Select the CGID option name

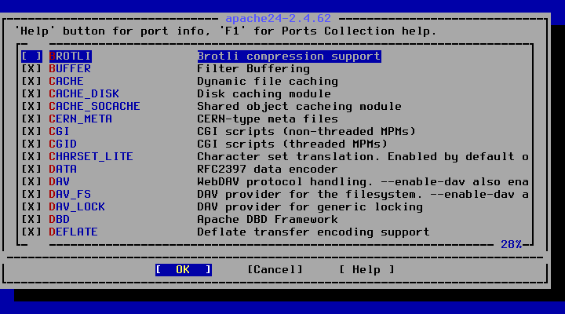(63, 144)
